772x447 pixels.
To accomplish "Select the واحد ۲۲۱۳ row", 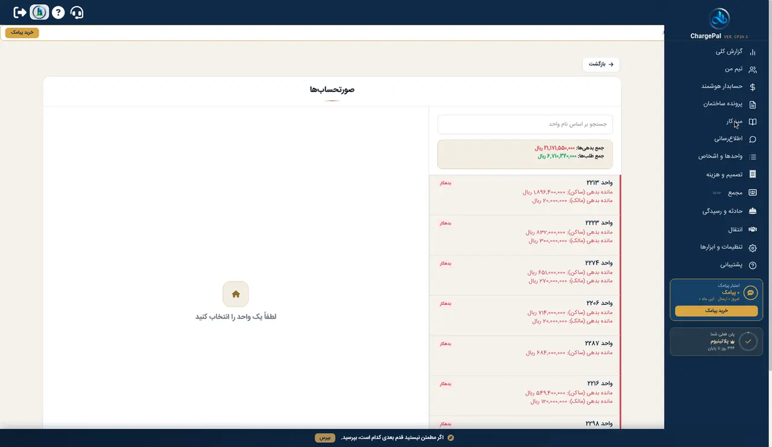I will click(525, 195).
